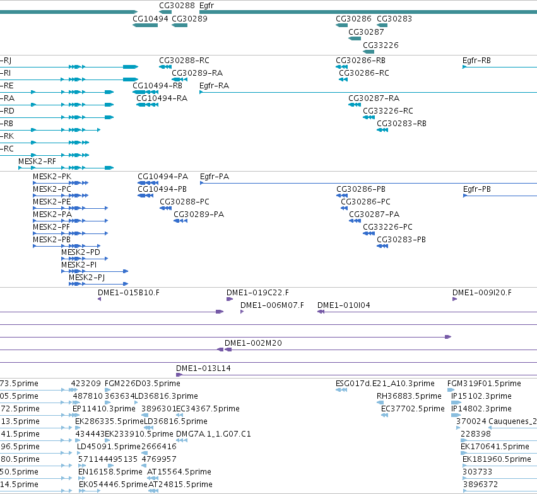Select protein CG10494-PA
Image resolution: width=537 pixels, height=494 pixels.
tap(163, 177)
